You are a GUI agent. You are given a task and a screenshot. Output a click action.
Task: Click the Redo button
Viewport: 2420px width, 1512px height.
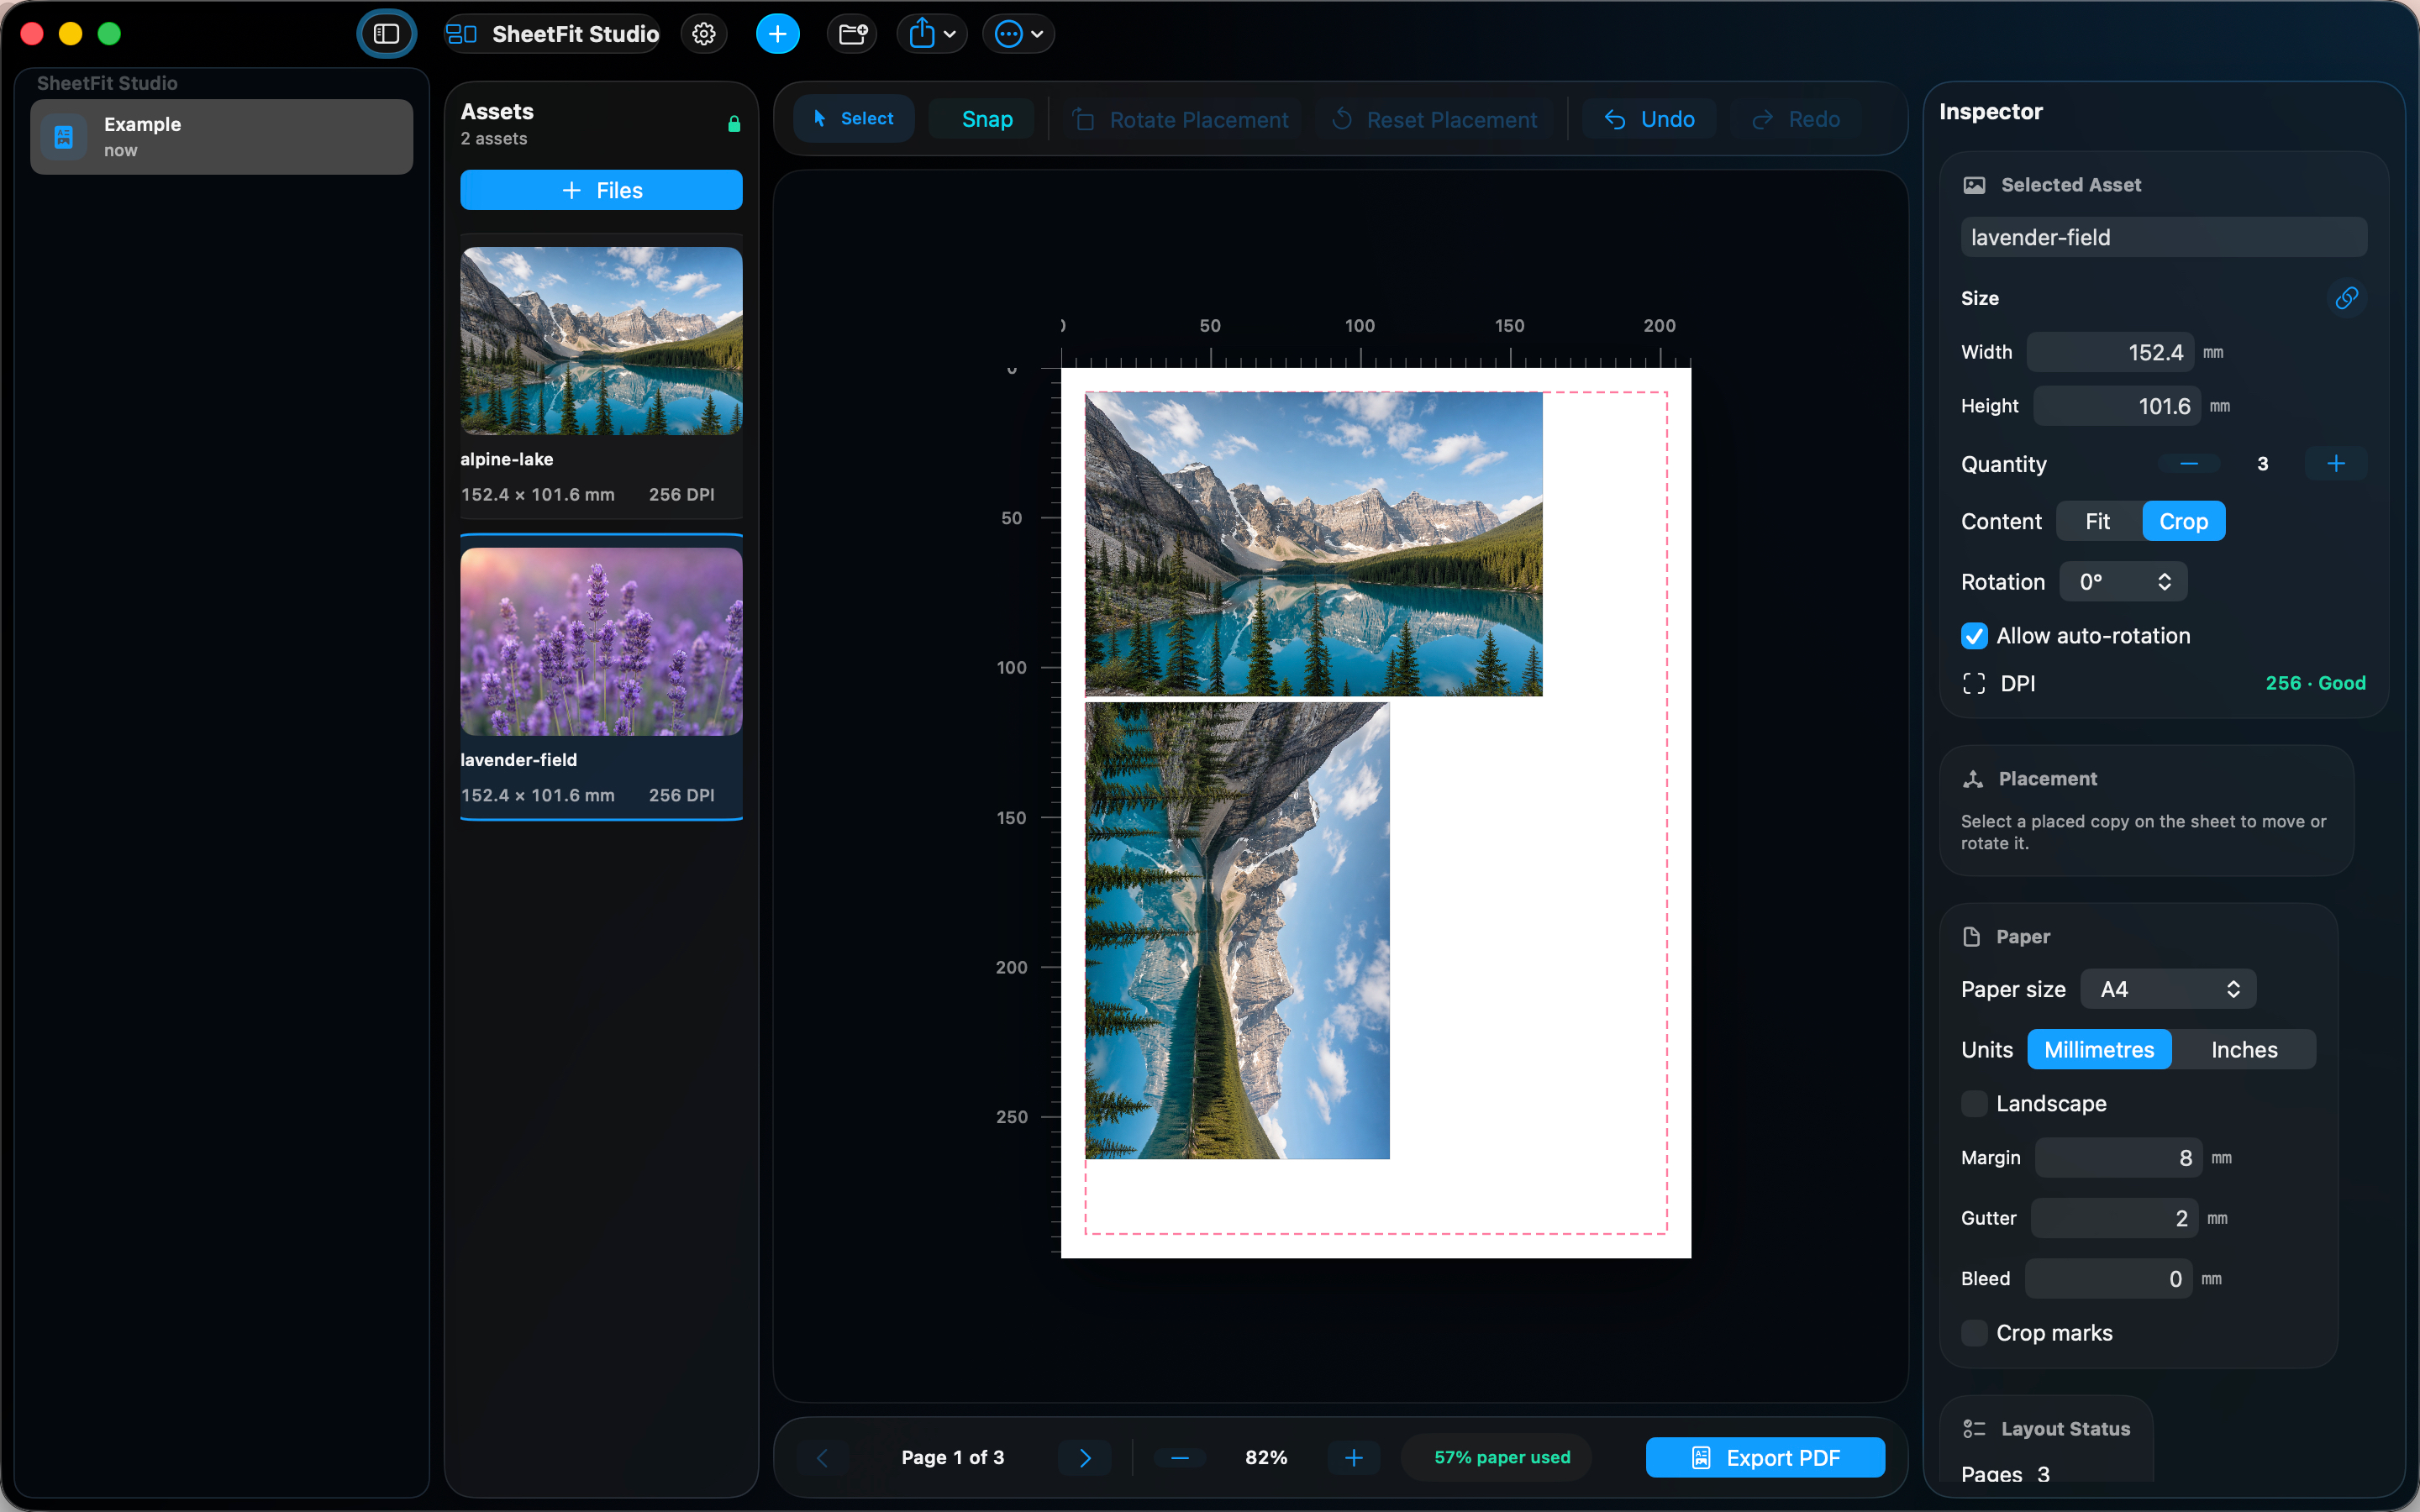[1797, 120]
